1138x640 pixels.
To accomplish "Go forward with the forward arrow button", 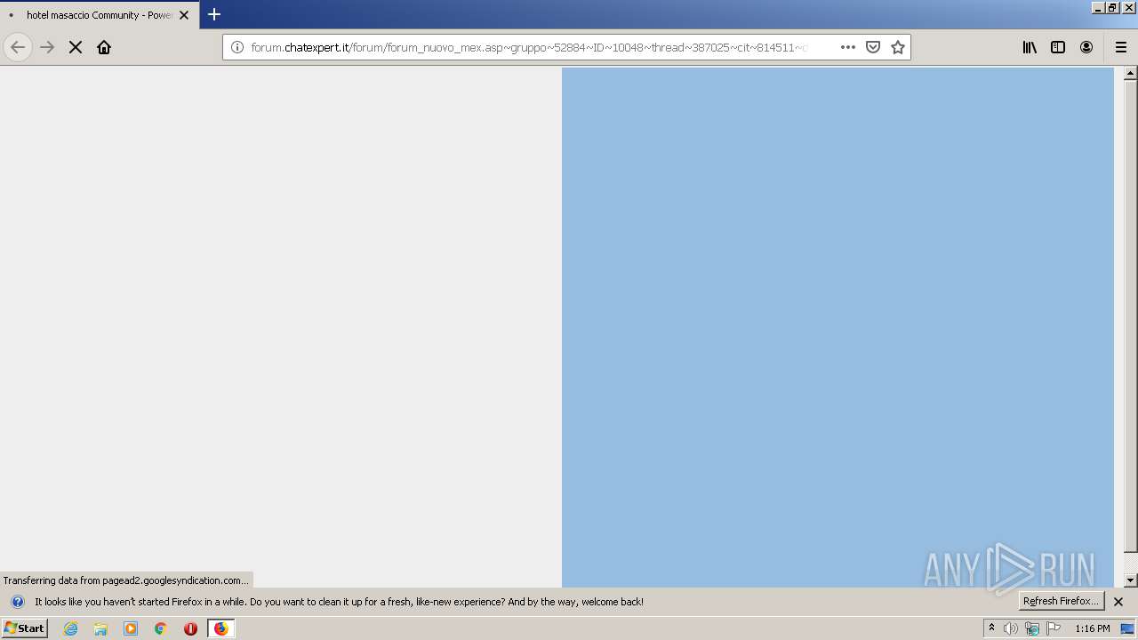I will pyautogui.click(x=47, y=47).
